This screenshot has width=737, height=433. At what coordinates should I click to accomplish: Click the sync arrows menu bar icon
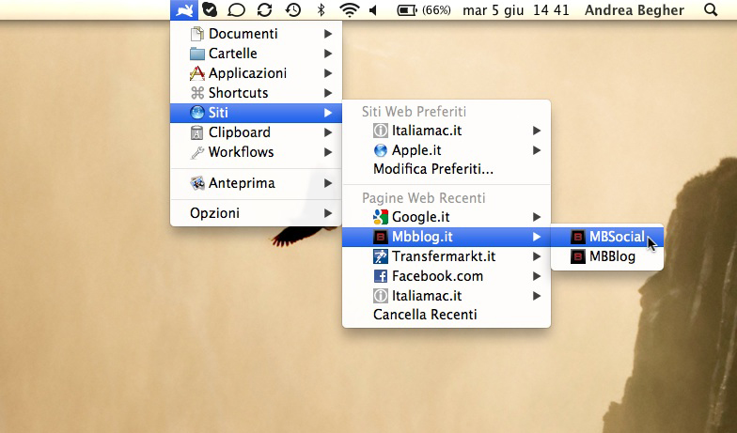(x=265, y=9)
